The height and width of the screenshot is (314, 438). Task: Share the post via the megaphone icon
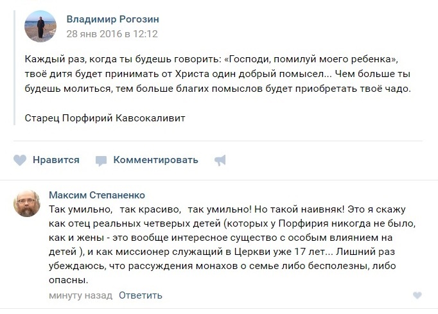click(x=220, y=161)
